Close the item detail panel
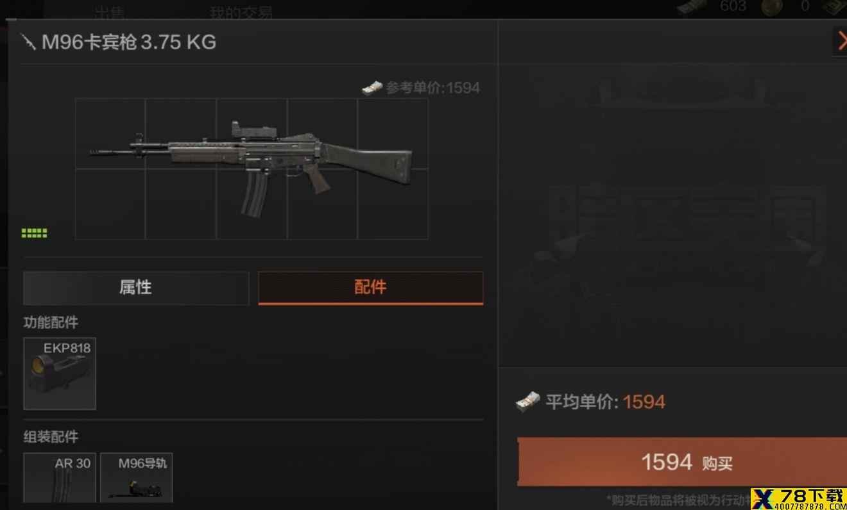This screenshot has width=847, height=510. click(841, 41)
